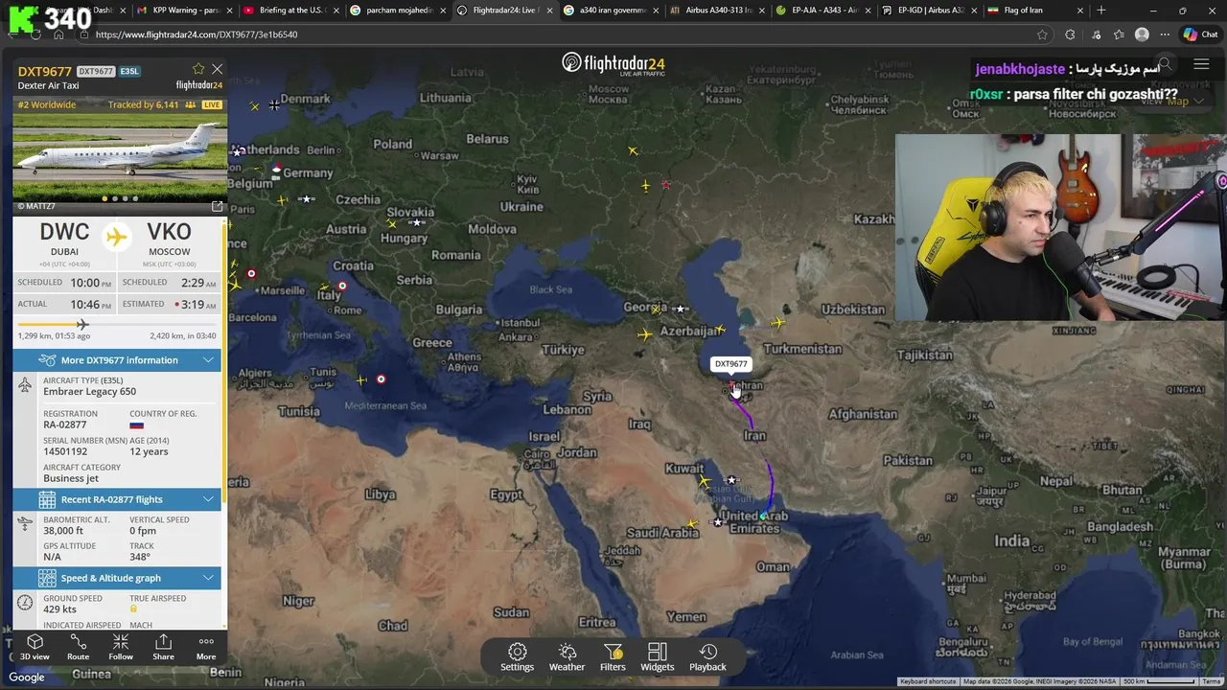Open the Widgets menu
This screenshot has width=1227, height=690.
tap(658, 657)
